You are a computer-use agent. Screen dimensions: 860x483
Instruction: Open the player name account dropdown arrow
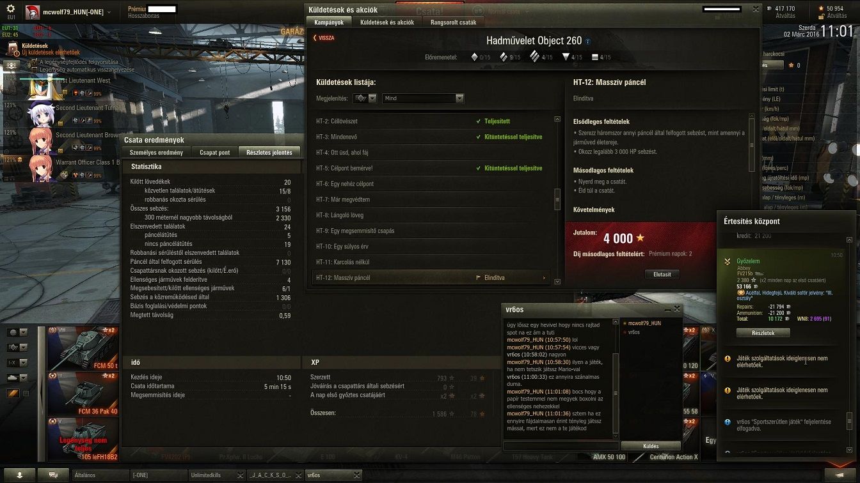coord(109,12)
